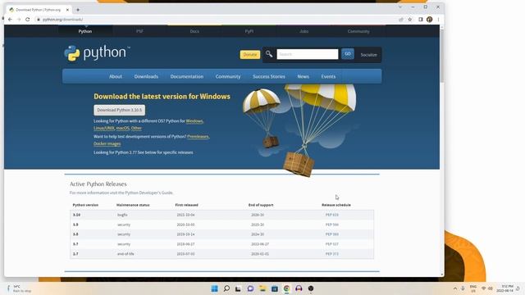
Task: Open the Events menu
Action: [x=328, y=76]
